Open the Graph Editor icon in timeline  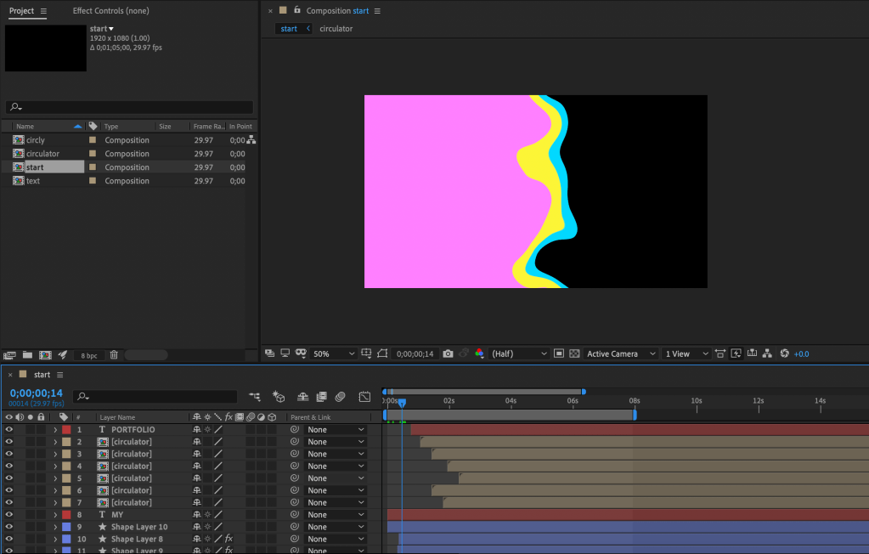click(364, 397)
